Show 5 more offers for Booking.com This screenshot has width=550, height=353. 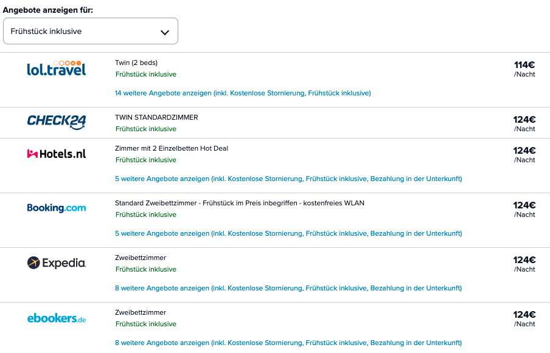click(288, 233)
